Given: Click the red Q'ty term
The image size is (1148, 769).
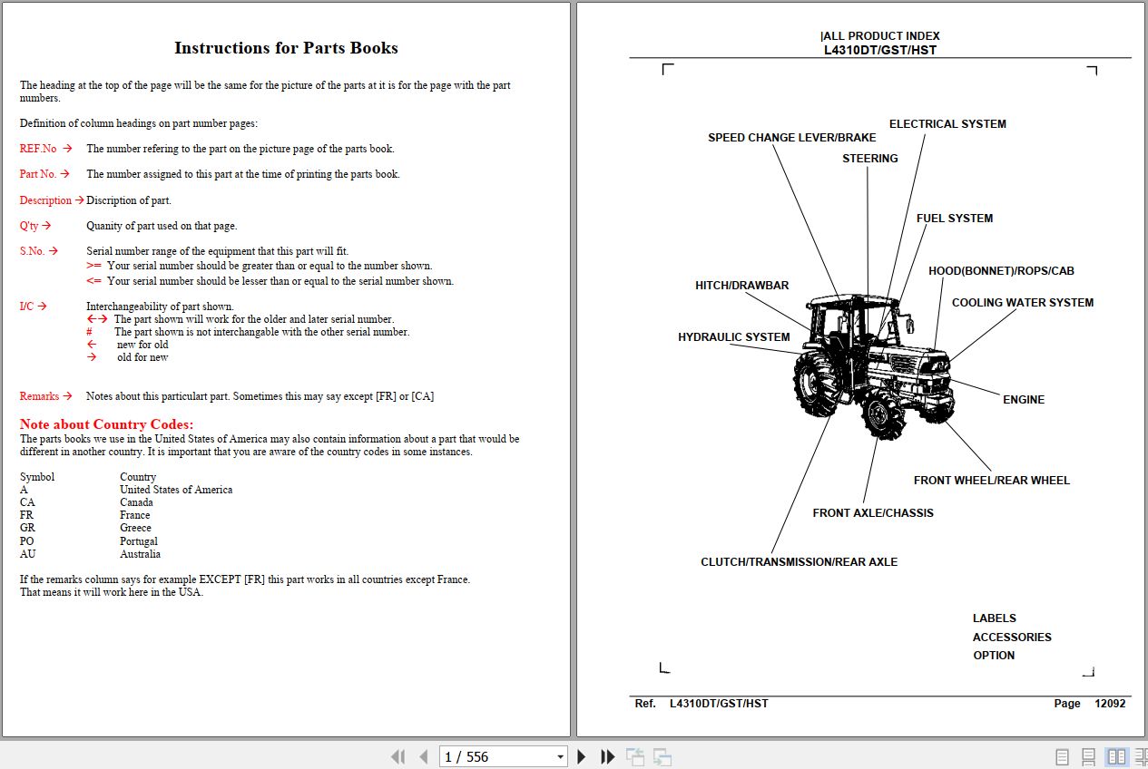Looking at the screenshot, I should pos(29,226).
